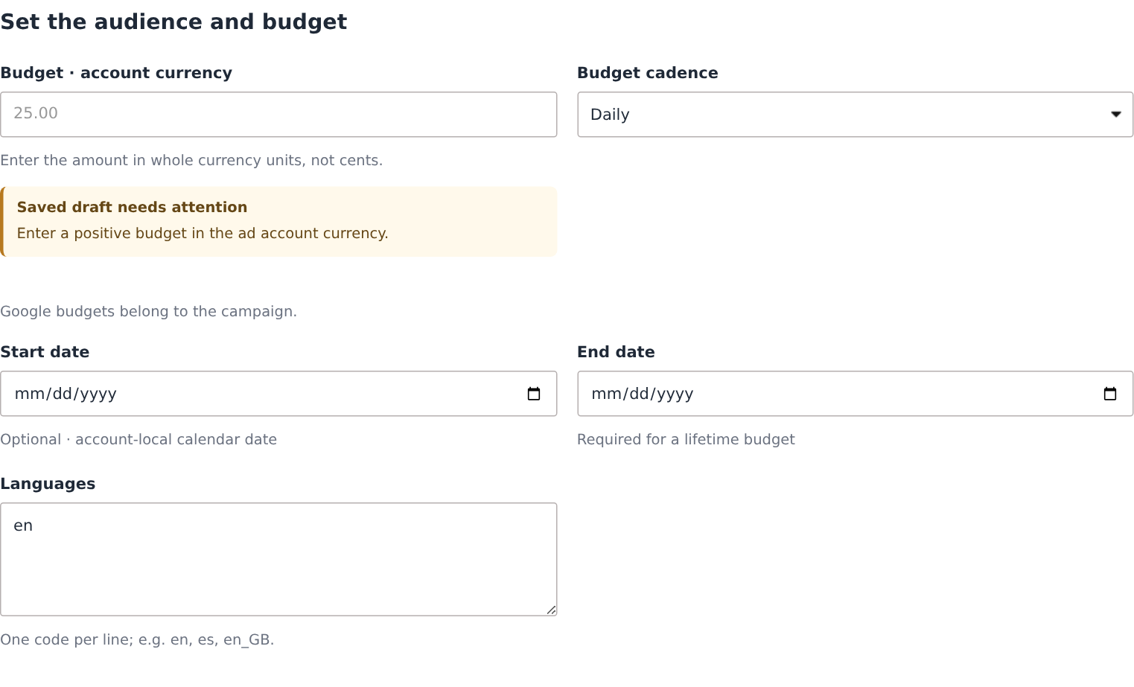Click 'Required for a lifetime budget' hint

687,440
